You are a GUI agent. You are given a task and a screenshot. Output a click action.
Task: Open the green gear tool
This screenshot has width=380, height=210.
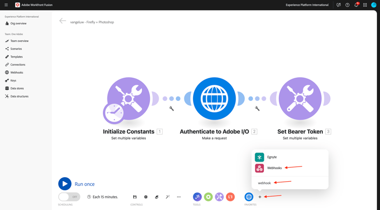click(208, 197)
